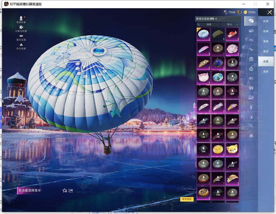Download the parachute skin labeled 134KB
276x214 pixels.
(232, 121)
